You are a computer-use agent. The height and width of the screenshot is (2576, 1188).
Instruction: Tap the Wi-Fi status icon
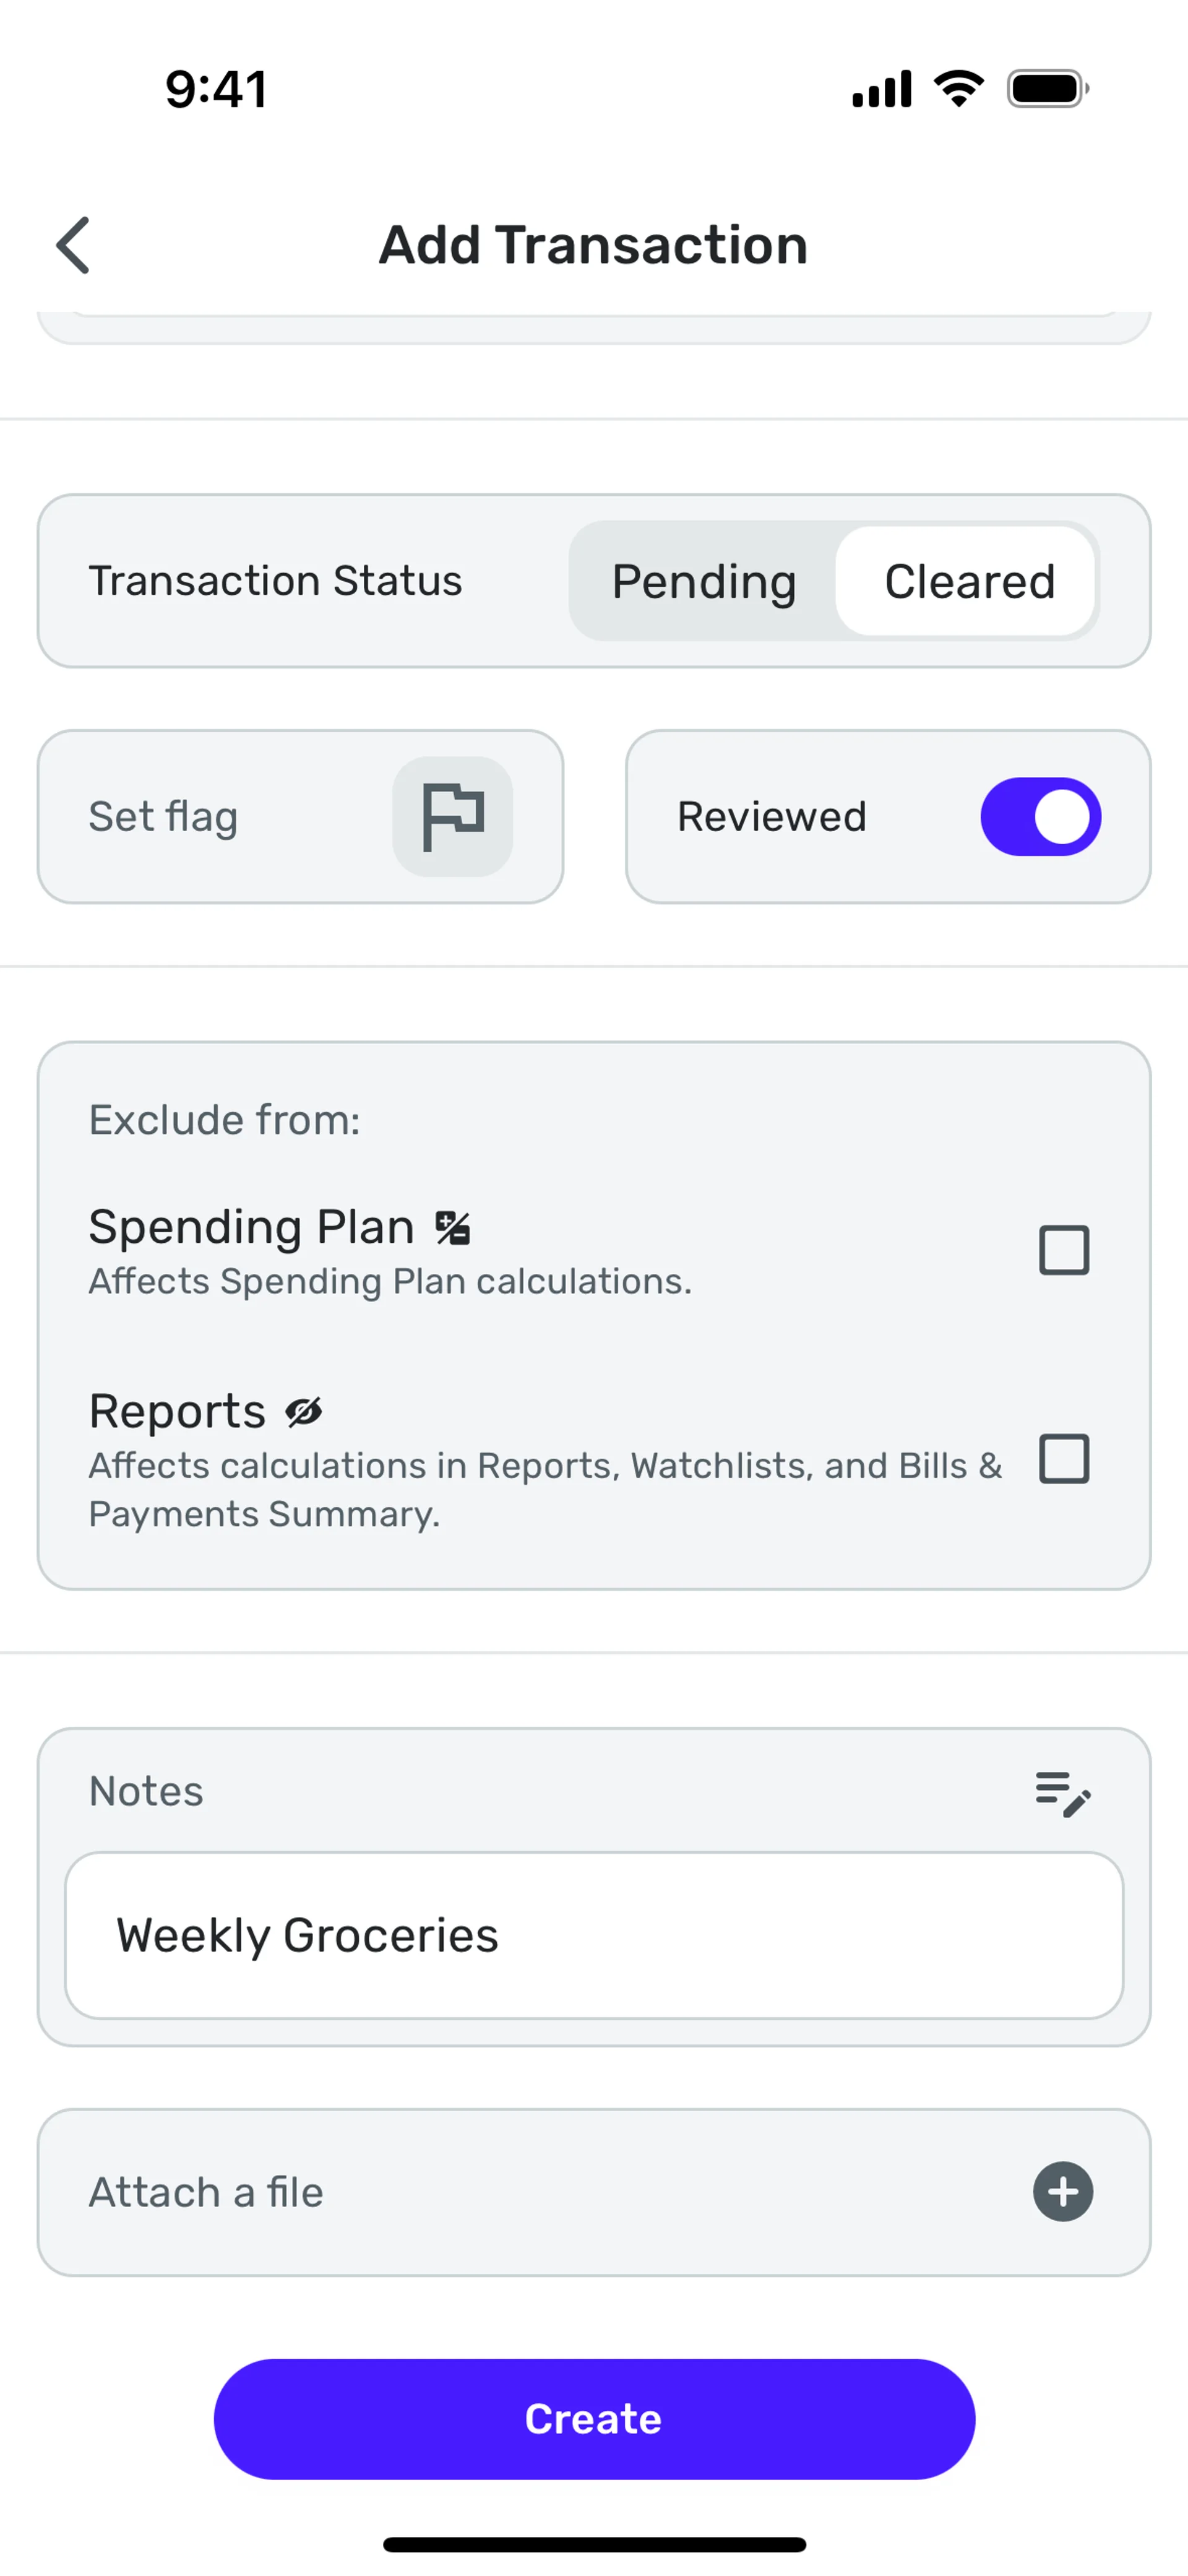pyautogui.click(x=958, y=89)
